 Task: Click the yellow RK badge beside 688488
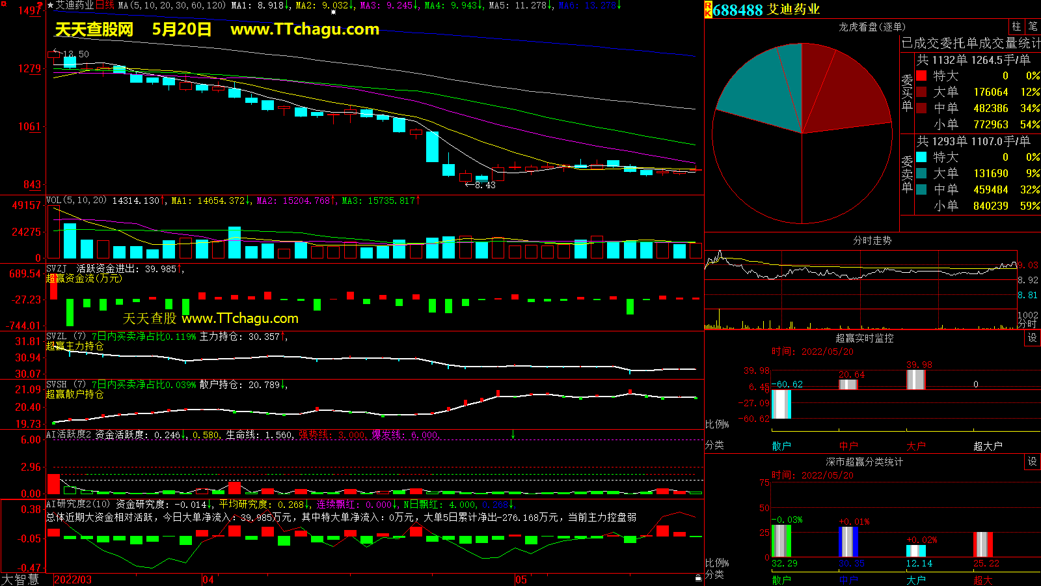pyautogui.click(x=708, y=10)
